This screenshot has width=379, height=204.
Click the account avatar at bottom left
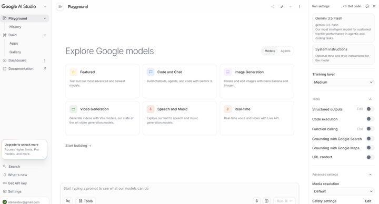tap(5, 202)
